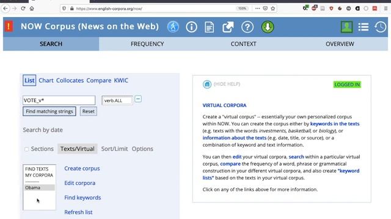
Task: Toggle the Sections checkbox
Action: [26, 149]
